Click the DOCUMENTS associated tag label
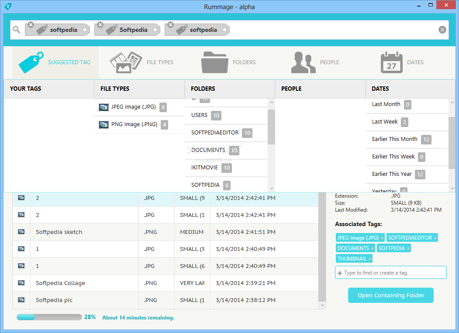Image resolution: width=459 pixels, height=333 pixels. pos(353,248)
